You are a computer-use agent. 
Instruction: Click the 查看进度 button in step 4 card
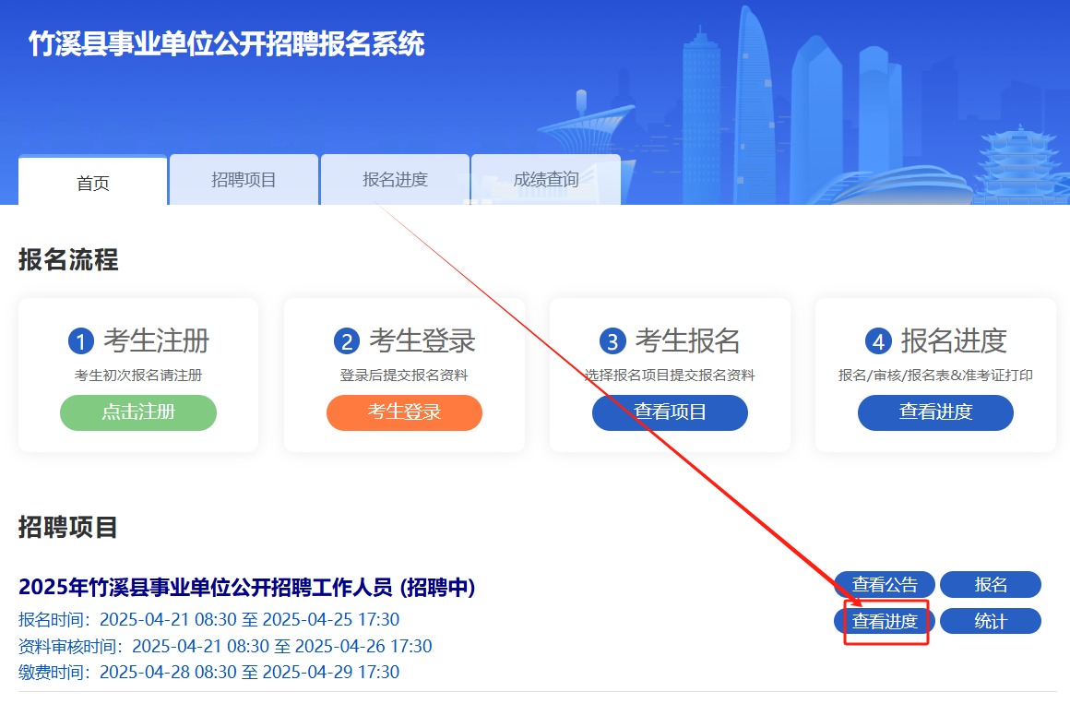pos(935,412)
